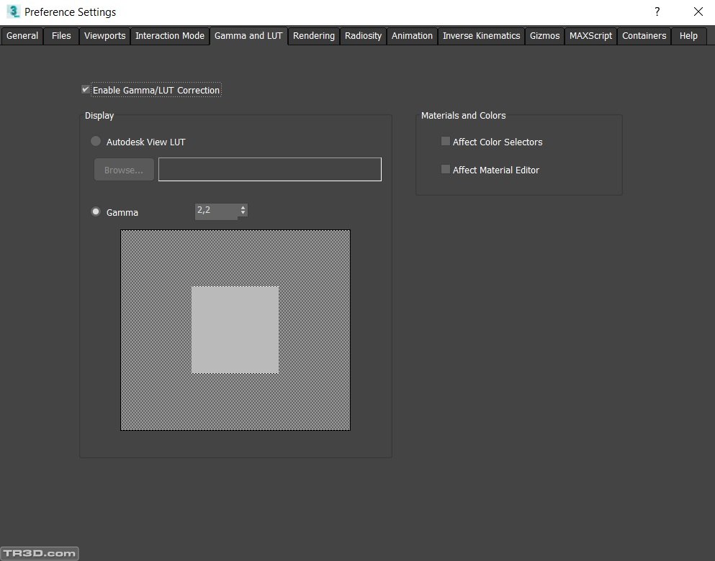Viewport: 715px width, 561px height.
Task: Select the Gamma radio button
Action: [x=96, y=212]
